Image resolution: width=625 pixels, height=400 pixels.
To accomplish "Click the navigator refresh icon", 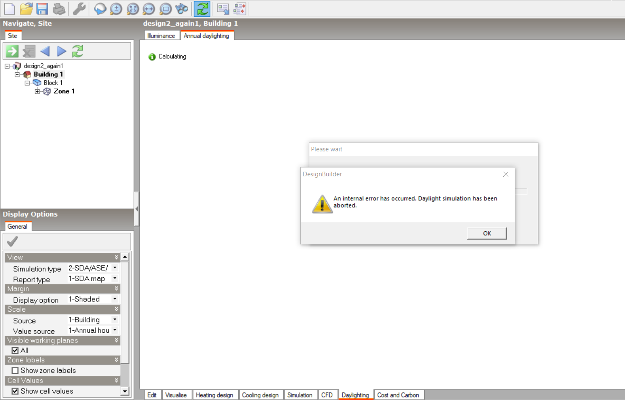I will coord(78,51).
